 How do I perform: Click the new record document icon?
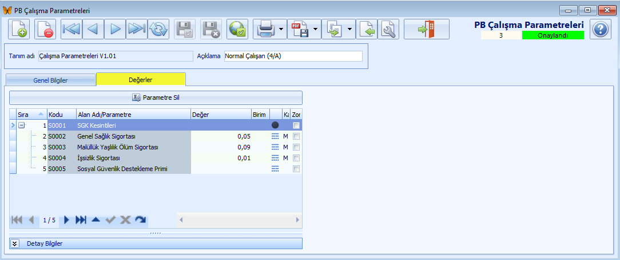point(19,29)
